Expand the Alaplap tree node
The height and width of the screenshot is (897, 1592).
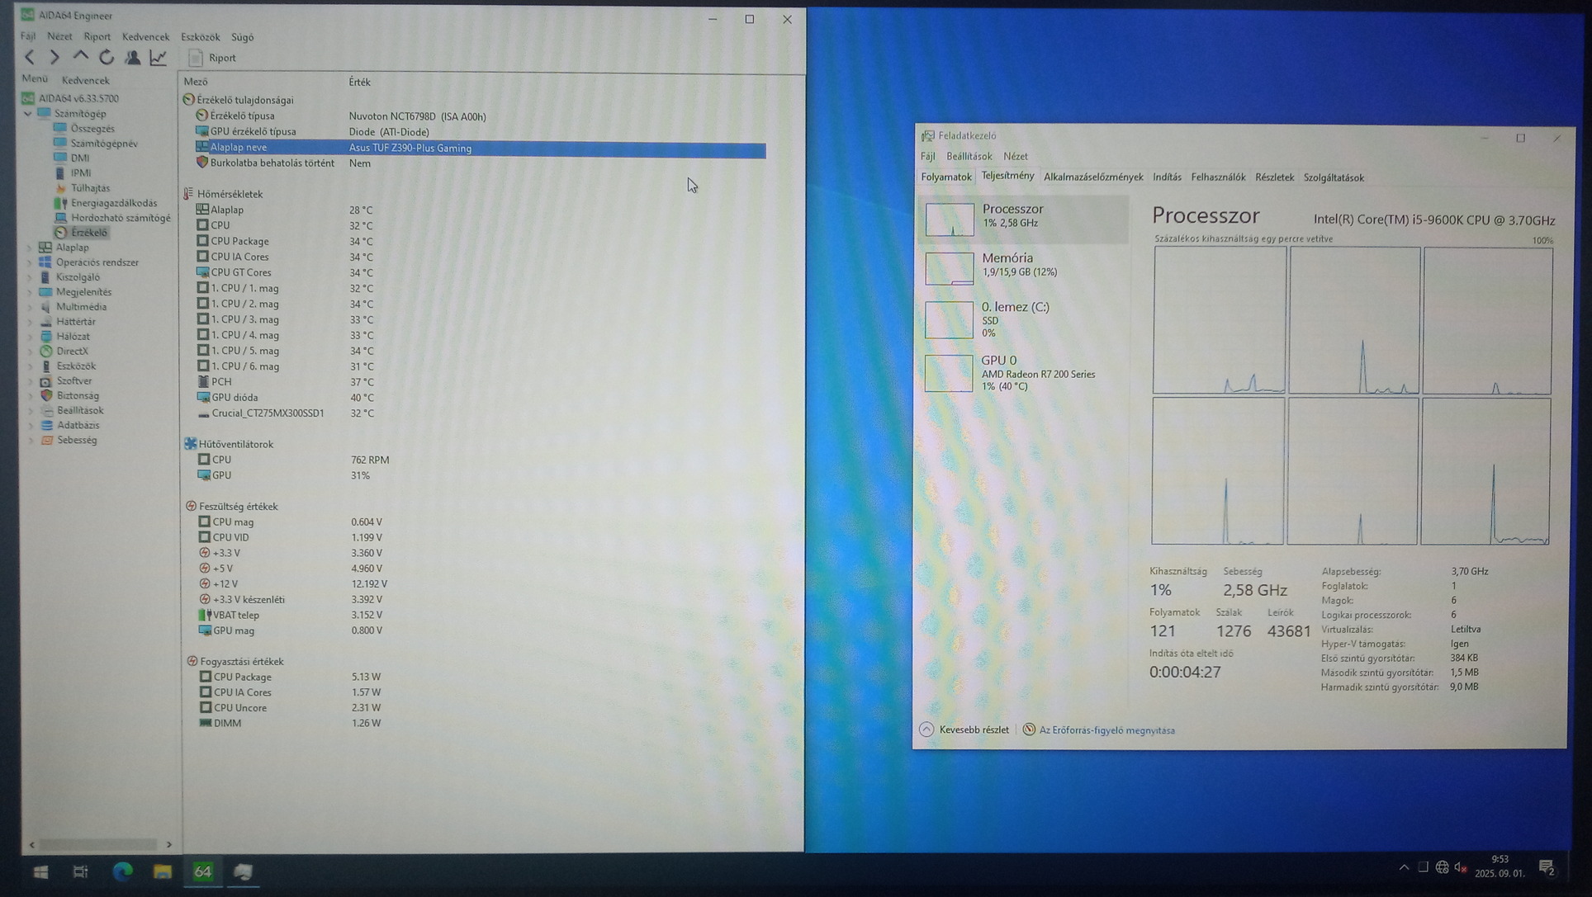pyautogui.click(x=31, y=248)
